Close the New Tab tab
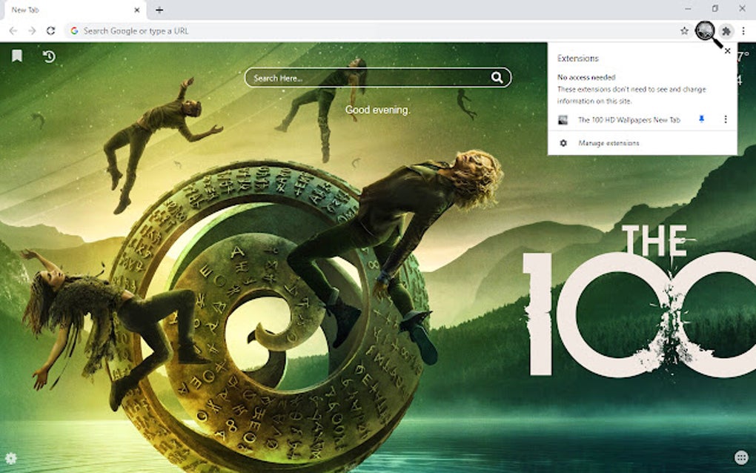This screenshot has height=473, width=756. [137, 10]
